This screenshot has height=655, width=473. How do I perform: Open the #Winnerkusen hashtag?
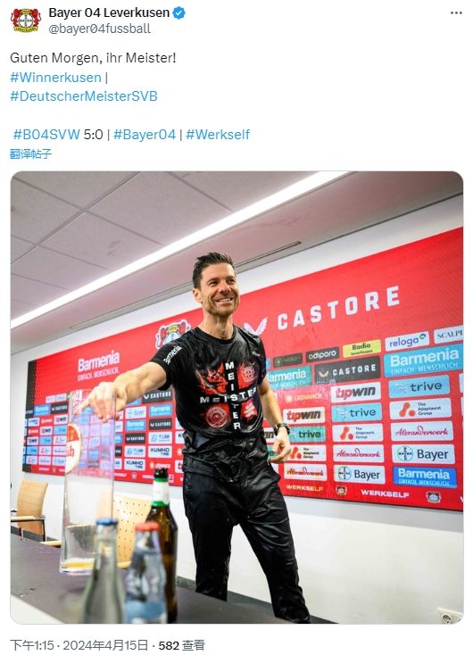pyautogui.click(x=55, y=78)
